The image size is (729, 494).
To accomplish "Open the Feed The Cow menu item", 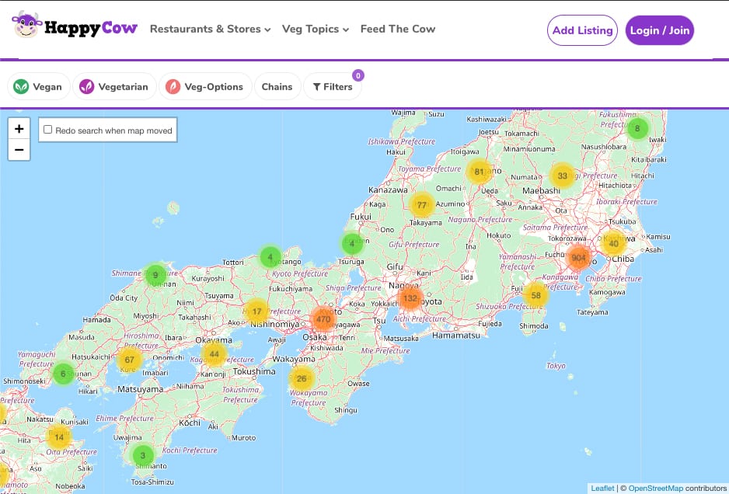I will point(398,30).
